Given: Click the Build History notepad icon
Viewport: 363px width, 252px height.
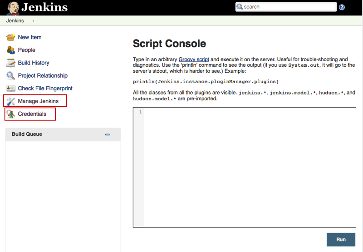Looking at the screenshot, I should [11, 63].
